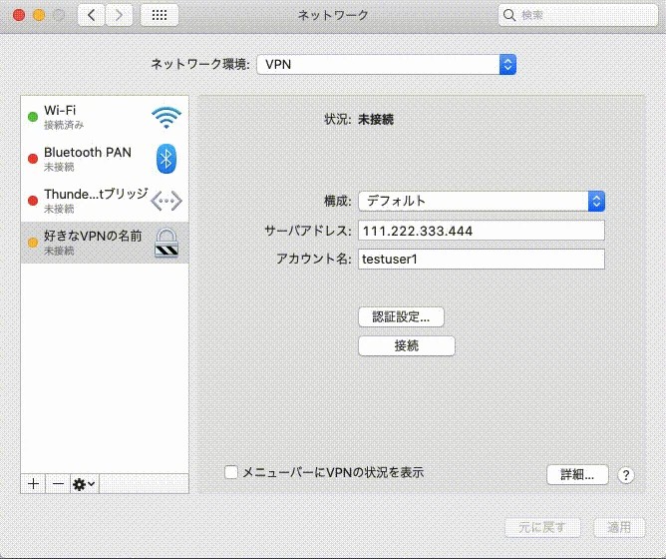Click the 適用 apply button
Screen dimensions: 666x559
click(x=619, y=527)
